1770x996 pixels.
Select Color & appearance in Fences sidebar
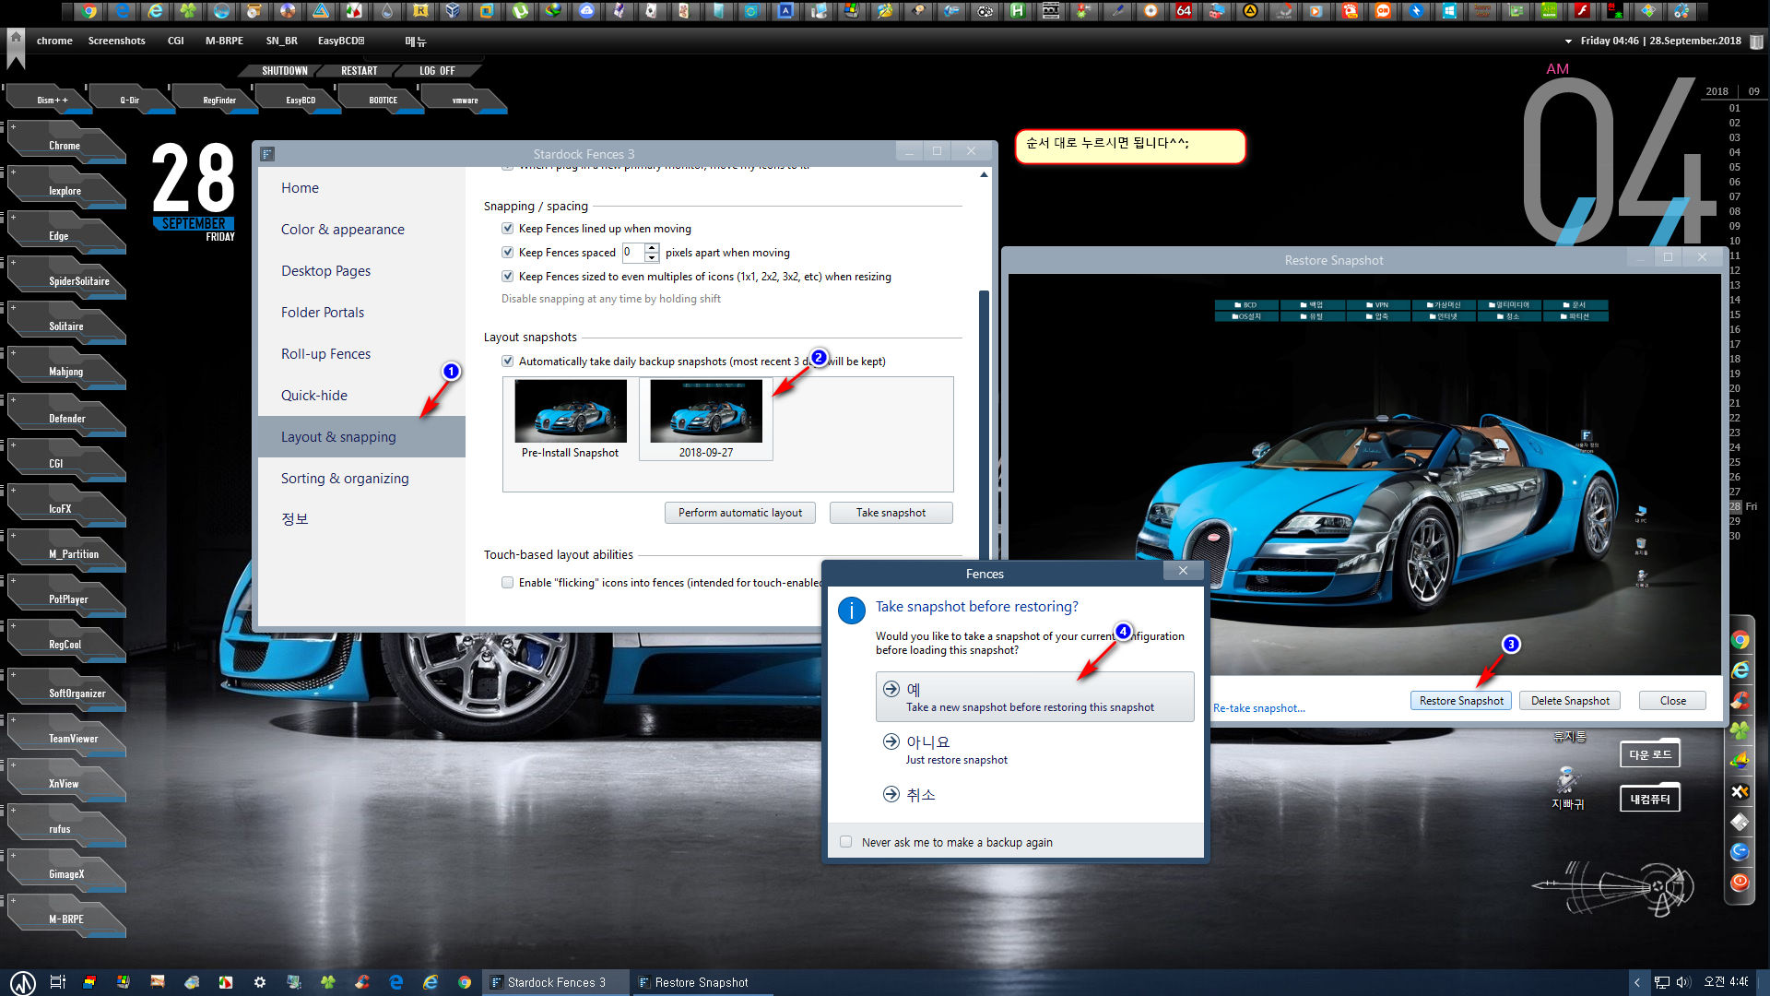click(361, 229)
